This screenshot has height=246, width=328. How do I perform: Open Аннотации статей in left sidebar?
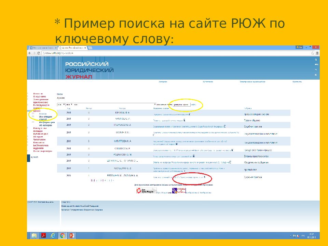click(x=45, y=118)
